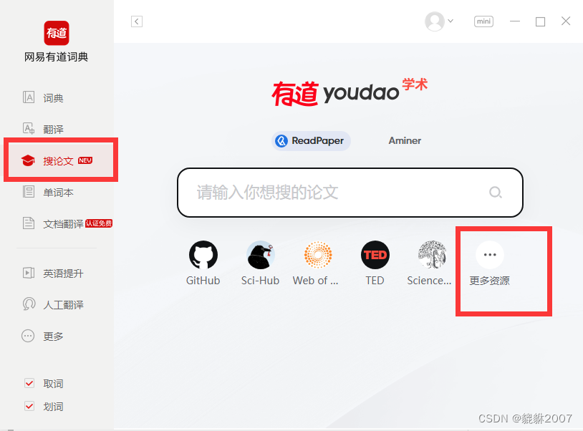
Task: Click the 更多 ellipsis circle icon
Action: 28,336
